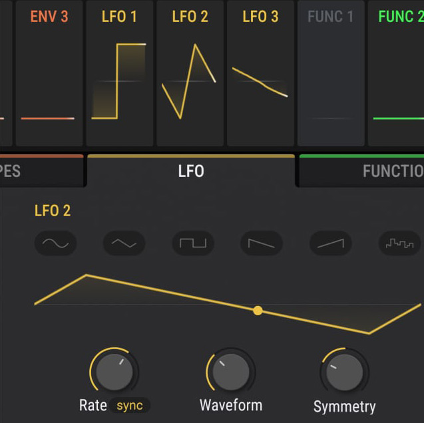
Task: Select the ENV 3 modulator slot
Action: (49, 73)
